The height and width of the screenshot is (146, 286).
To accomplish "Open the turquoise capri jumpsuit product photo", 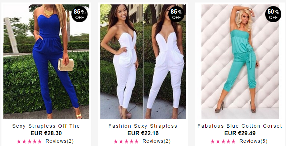I will tap(240, 62).
